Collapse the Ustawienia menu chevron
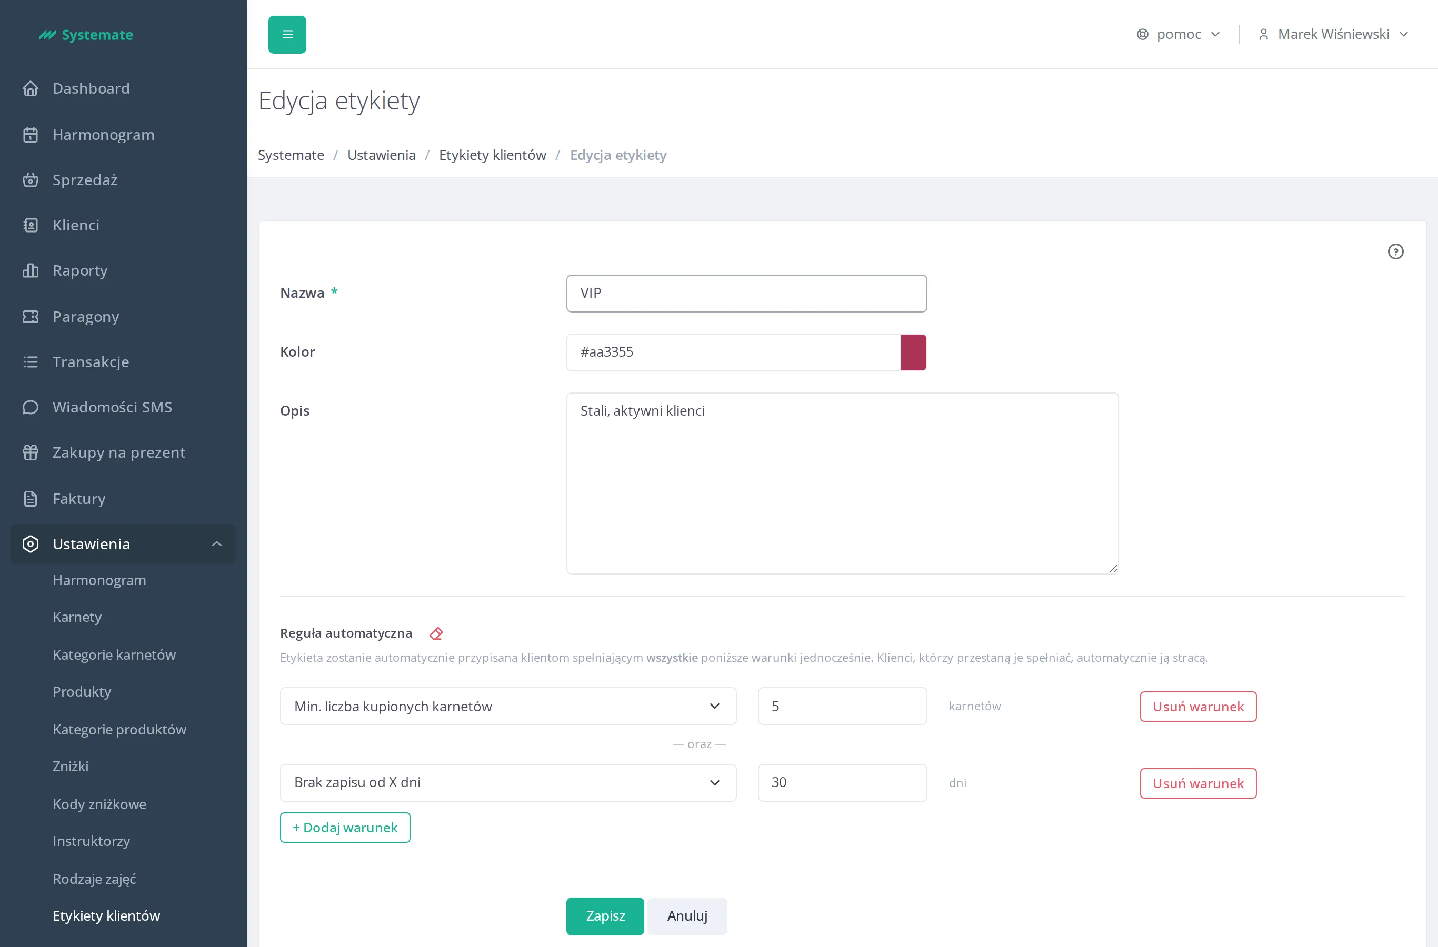1438x947 pixels. (216, 544)
